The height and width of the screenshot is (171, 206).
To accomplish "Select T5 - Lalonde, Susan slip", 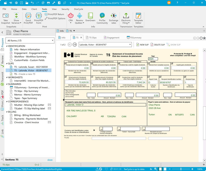I will (x=31, y=67).
